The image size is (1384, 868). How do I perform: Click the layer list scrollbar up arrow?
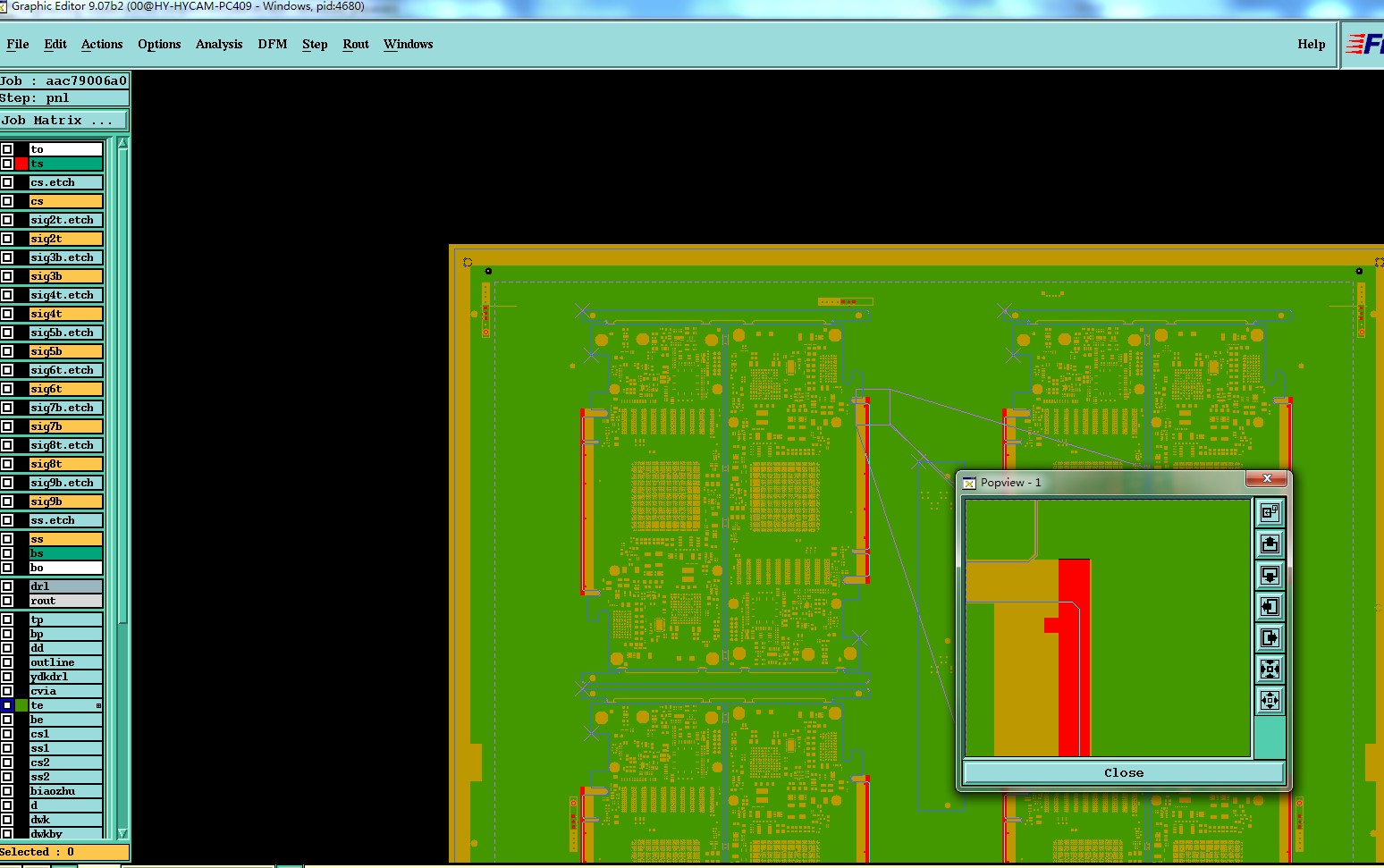[x=122, y=144]
